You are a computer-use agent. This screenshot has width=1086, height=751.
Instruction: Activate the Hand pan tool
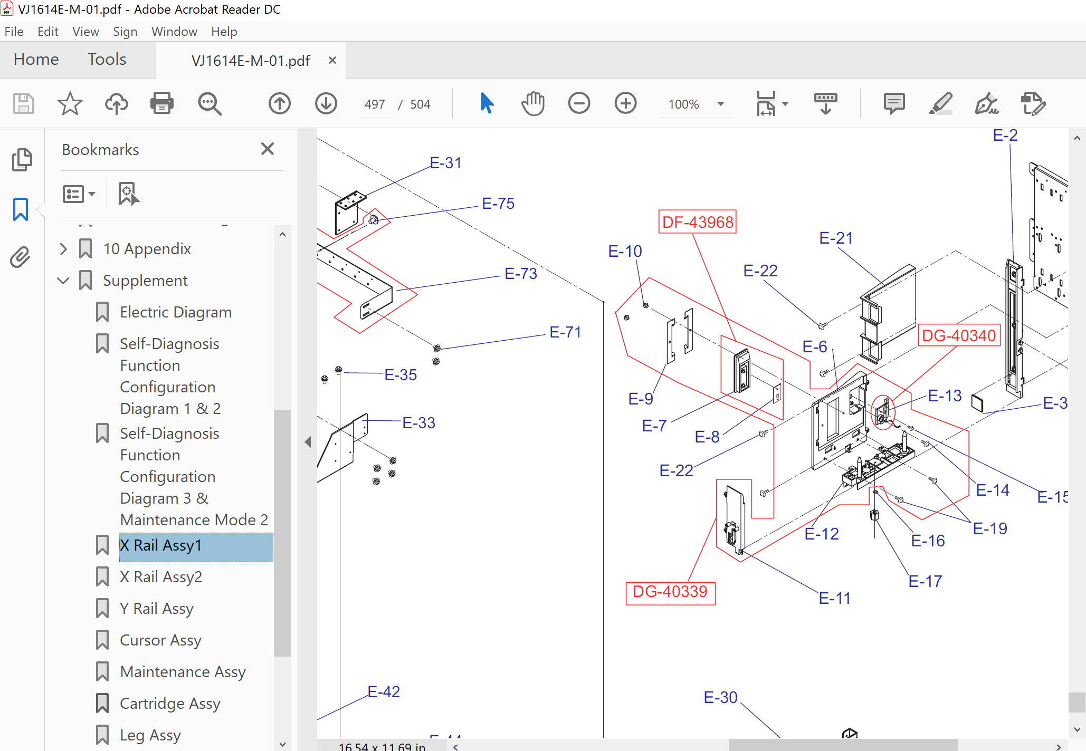point(533,103)
